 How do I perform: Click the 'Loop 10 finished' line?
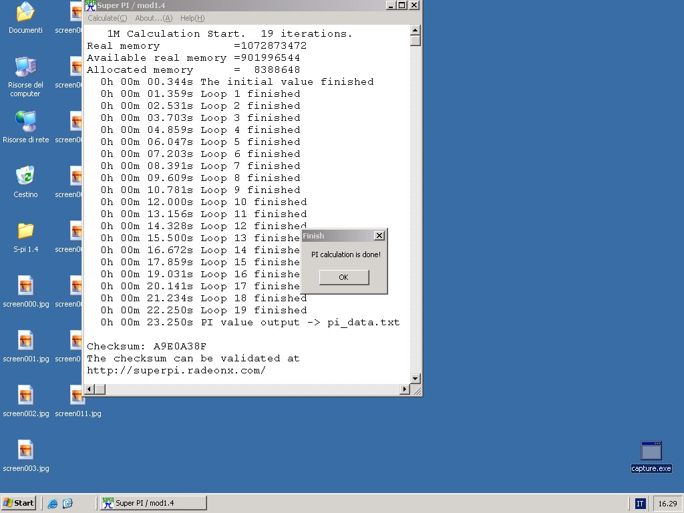(204, 202)
